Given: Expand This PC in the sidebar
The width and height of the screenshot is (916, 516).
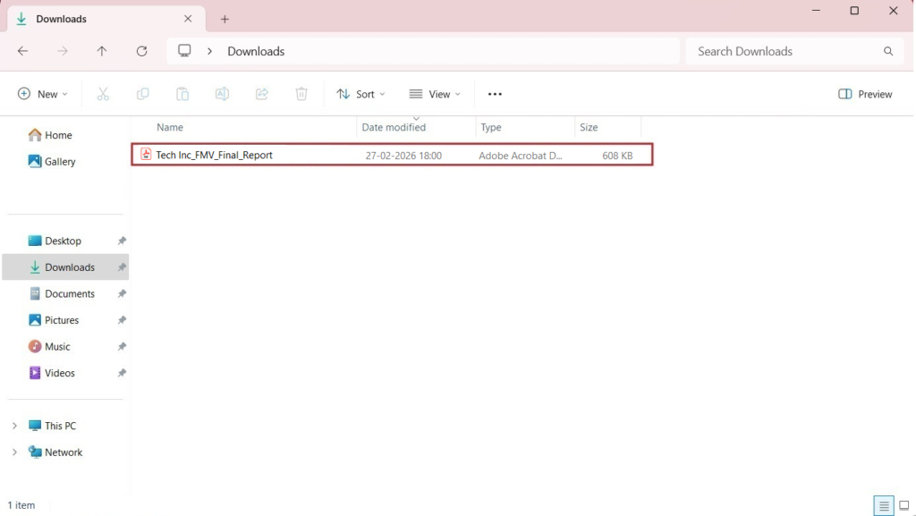Looking at the screenshot, I should point(14,425).
